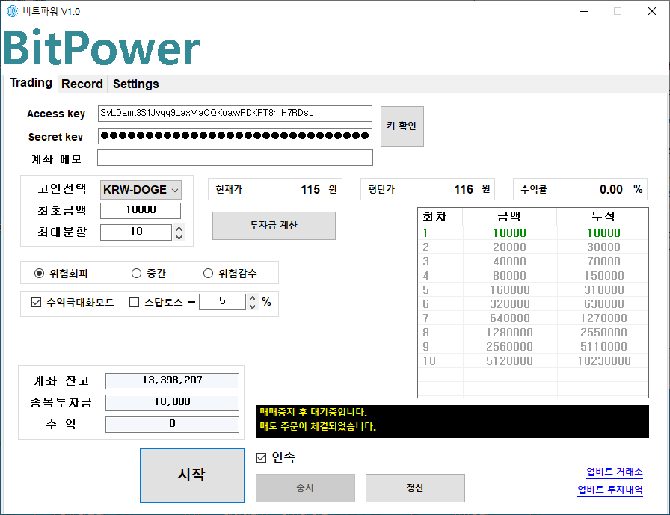
Task: Click the 최초금액 input showing 10000
Action: point(141,210)
